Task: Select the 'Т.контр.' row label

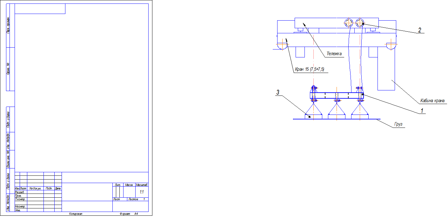Action: click(x=20, y=199)
